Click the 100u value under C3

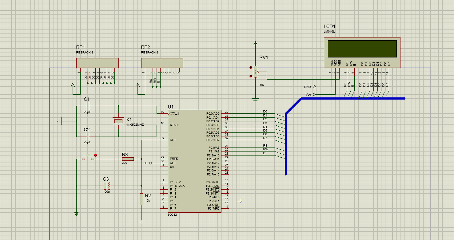(106, 191)
